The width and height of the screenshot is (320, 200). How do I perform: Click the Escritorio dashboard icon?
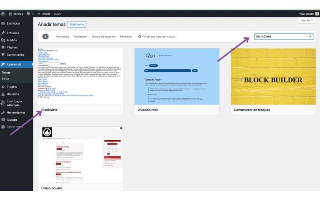click(x=3, y=23)
